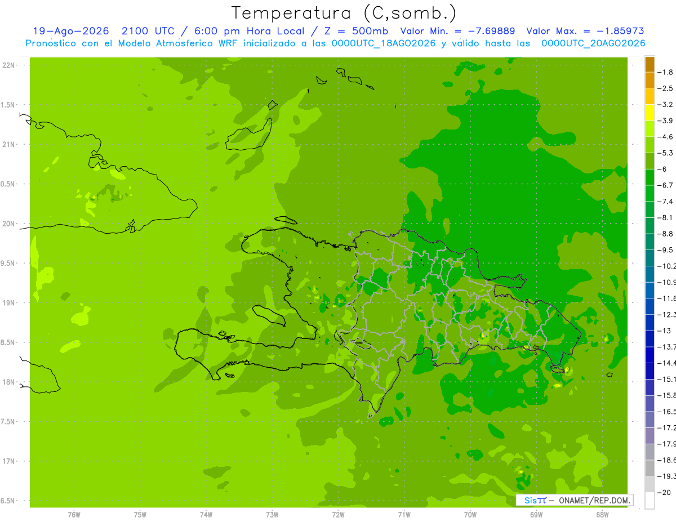
Task: Click the "-3.2" colorbar label
Action: tap(666, 105)
